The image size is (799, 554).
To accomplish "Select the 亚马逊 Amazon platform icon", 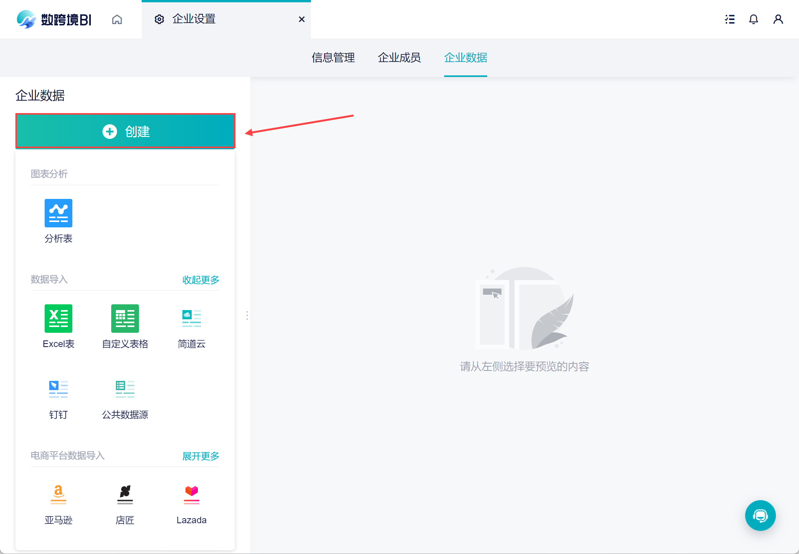I will tap(58, 495).
